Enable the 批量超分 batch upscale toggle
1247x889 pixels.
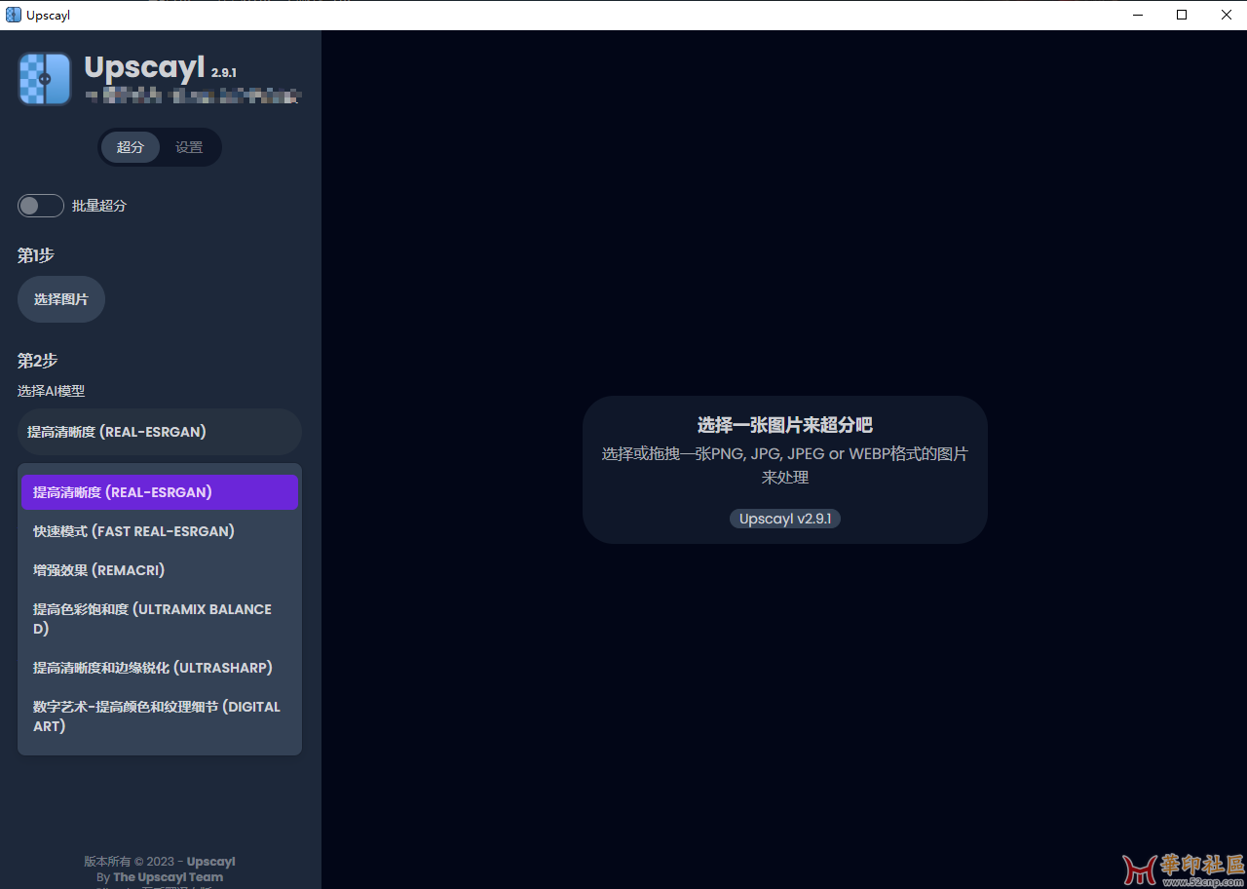(40, 206)
